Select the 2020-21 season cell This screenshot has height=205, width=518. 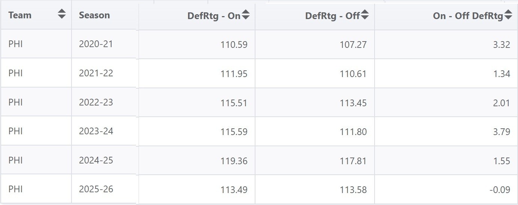pyautogui.click(x=96, y=44)
